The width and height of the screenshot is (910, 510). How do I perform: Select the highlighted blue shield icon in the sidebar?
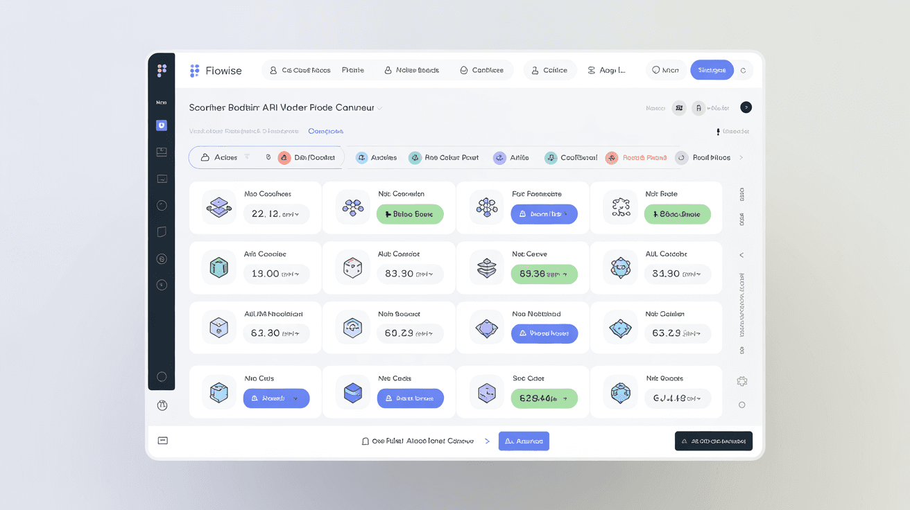[162, 125]
